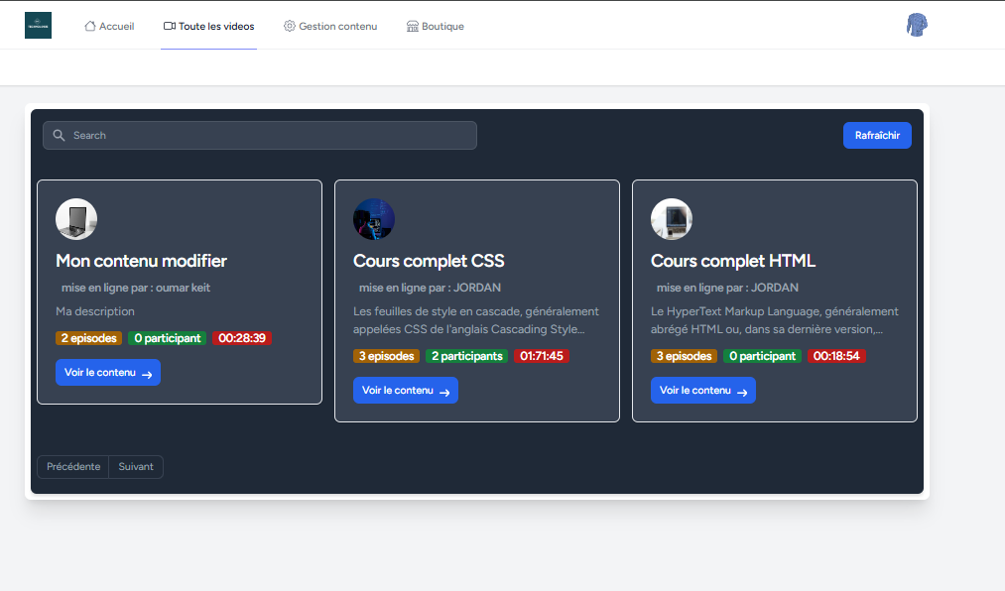Open the user profile avatar menu

point(917,26)
